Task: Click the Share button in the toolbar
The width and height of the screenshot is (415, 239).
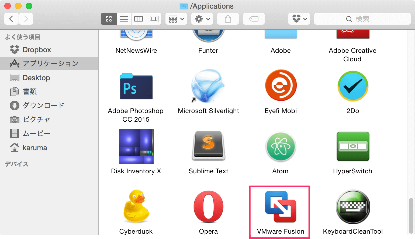Action: coord(228,19)
